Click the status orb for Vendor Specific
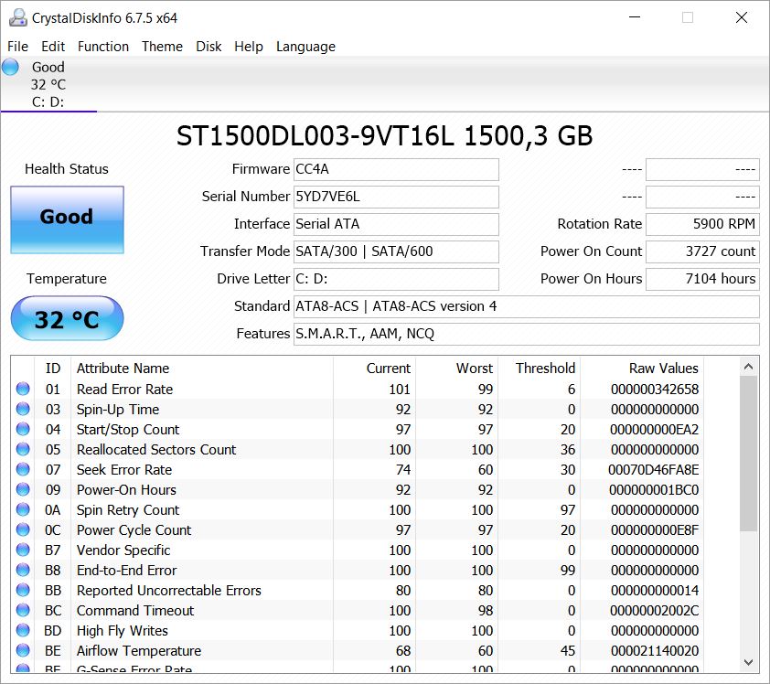Image resolution: width=770 pixels, height=684 pixels. click(x=23, y=550)
